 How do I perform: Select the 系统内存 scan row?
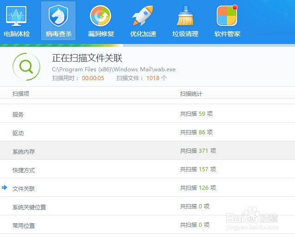pos(147,150)
